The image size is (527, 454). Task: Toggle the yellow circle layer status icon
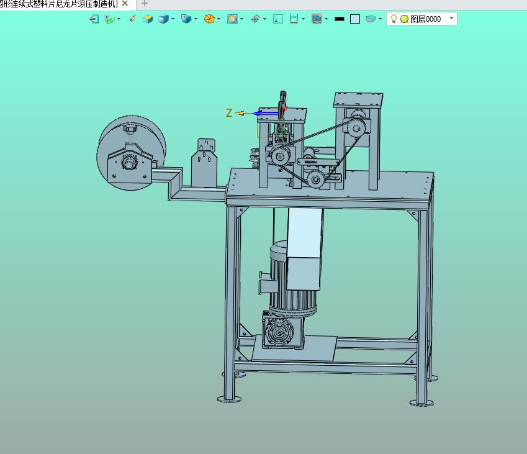tap(405, 19)
